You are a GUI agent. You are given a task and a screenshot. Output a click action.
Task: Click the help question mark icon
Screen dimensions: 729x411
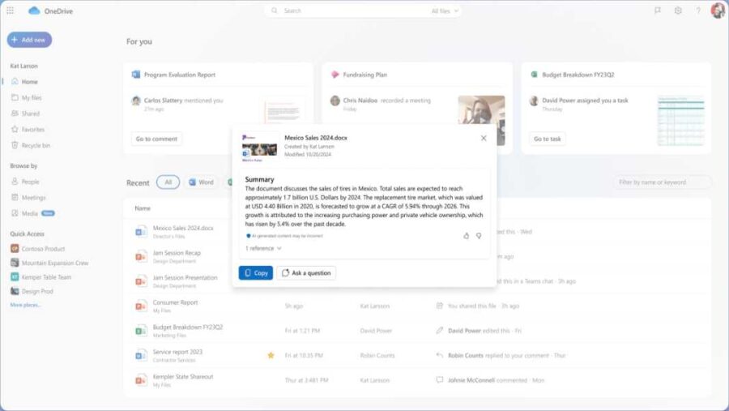698,11
